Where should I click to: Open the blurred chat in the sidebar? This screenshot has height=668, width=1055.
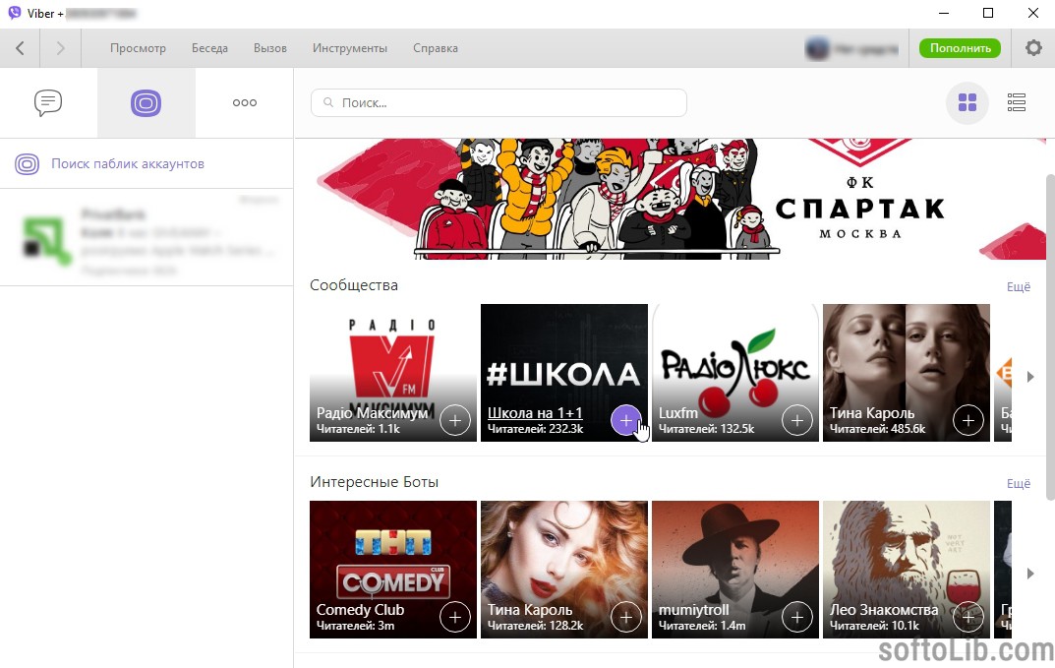coord(147,238)
